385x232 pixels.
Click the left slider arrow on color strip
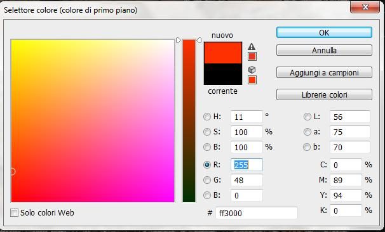(x=179, y=40)
